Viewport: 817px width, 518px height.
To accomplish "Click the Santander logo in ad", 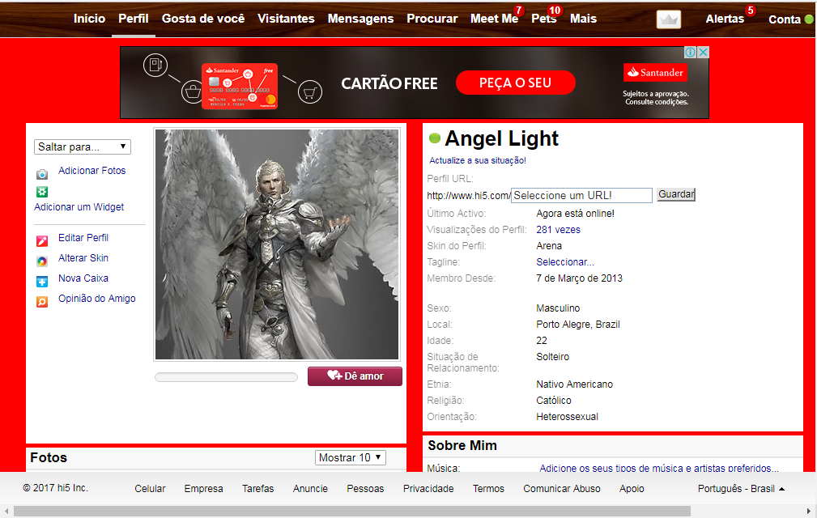I will (x=656, y=72).
